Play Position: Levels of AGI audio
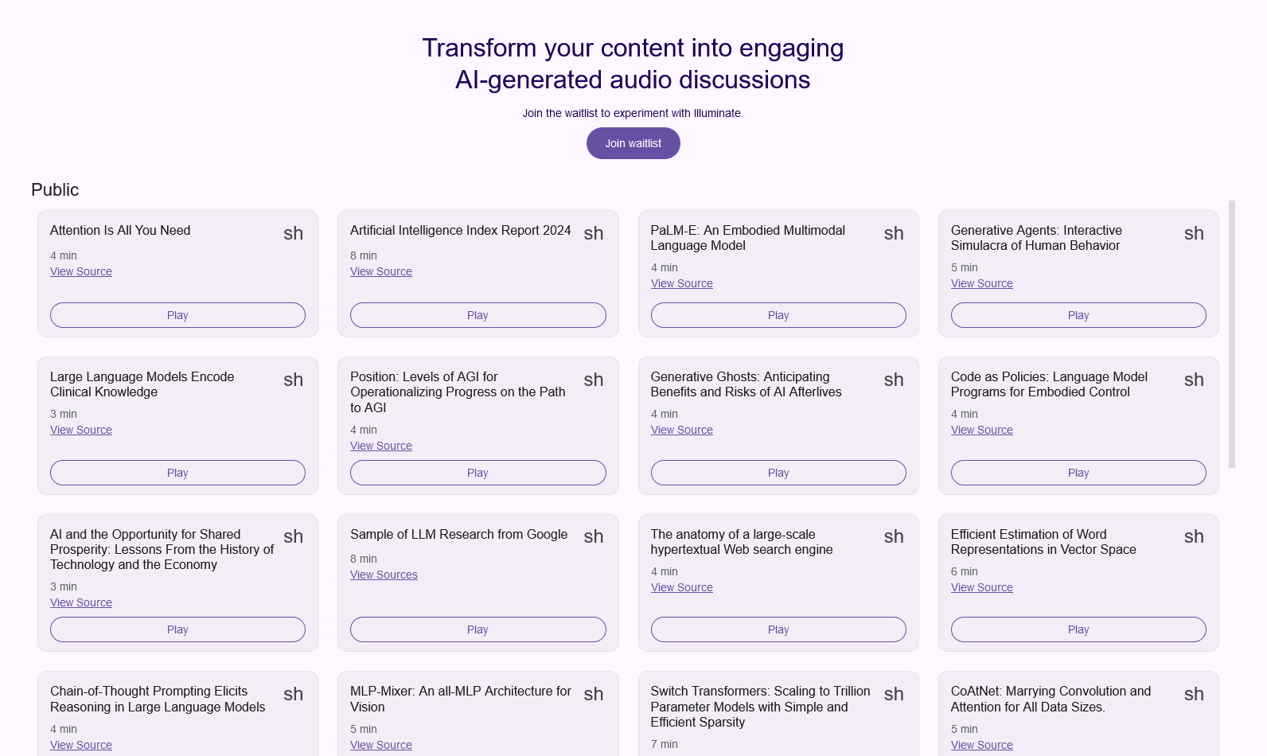 [478, 473]
